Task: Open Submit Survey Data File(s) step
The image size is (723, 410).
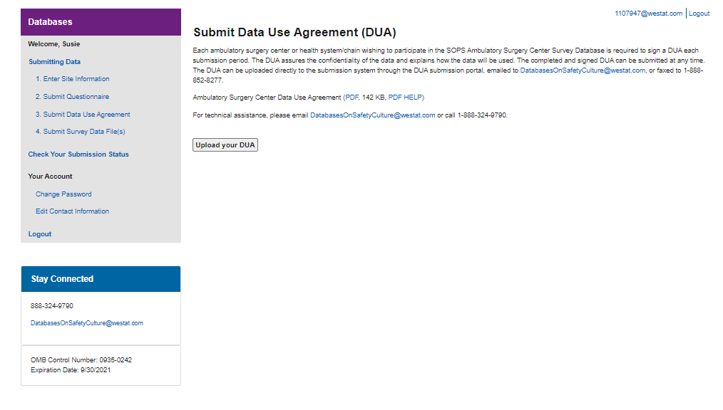Action: click(81, 132)
